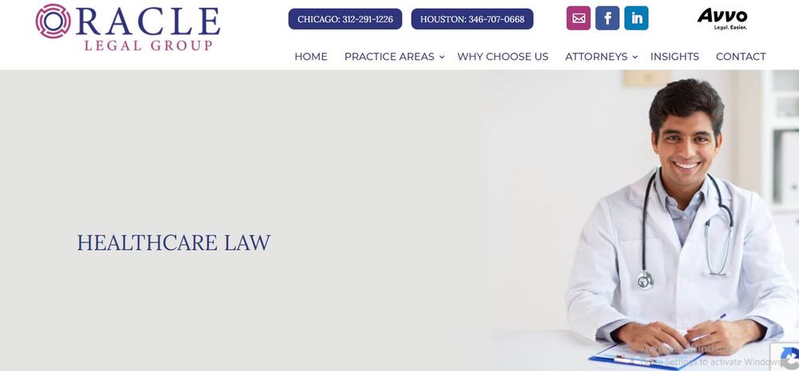Open the Contact page link
Screen dimensions: 799x371
click(741, 57)
